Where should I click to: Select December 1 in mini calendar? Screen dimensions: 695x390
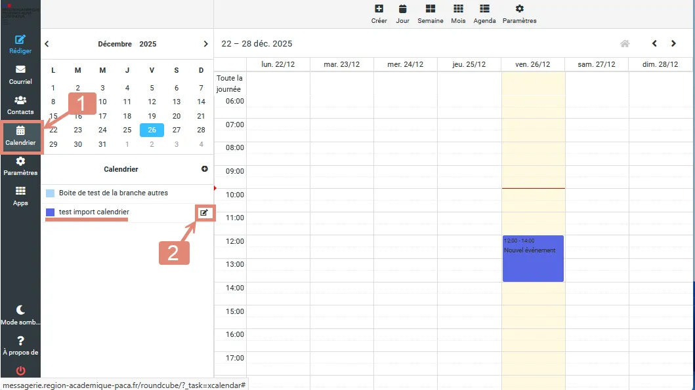[x=53, y=88]
